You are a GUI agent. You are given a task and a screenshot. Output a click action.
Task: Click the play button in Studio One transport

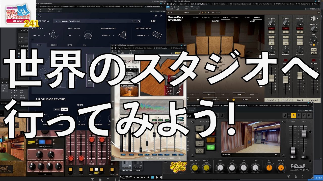tap(157, 177)
